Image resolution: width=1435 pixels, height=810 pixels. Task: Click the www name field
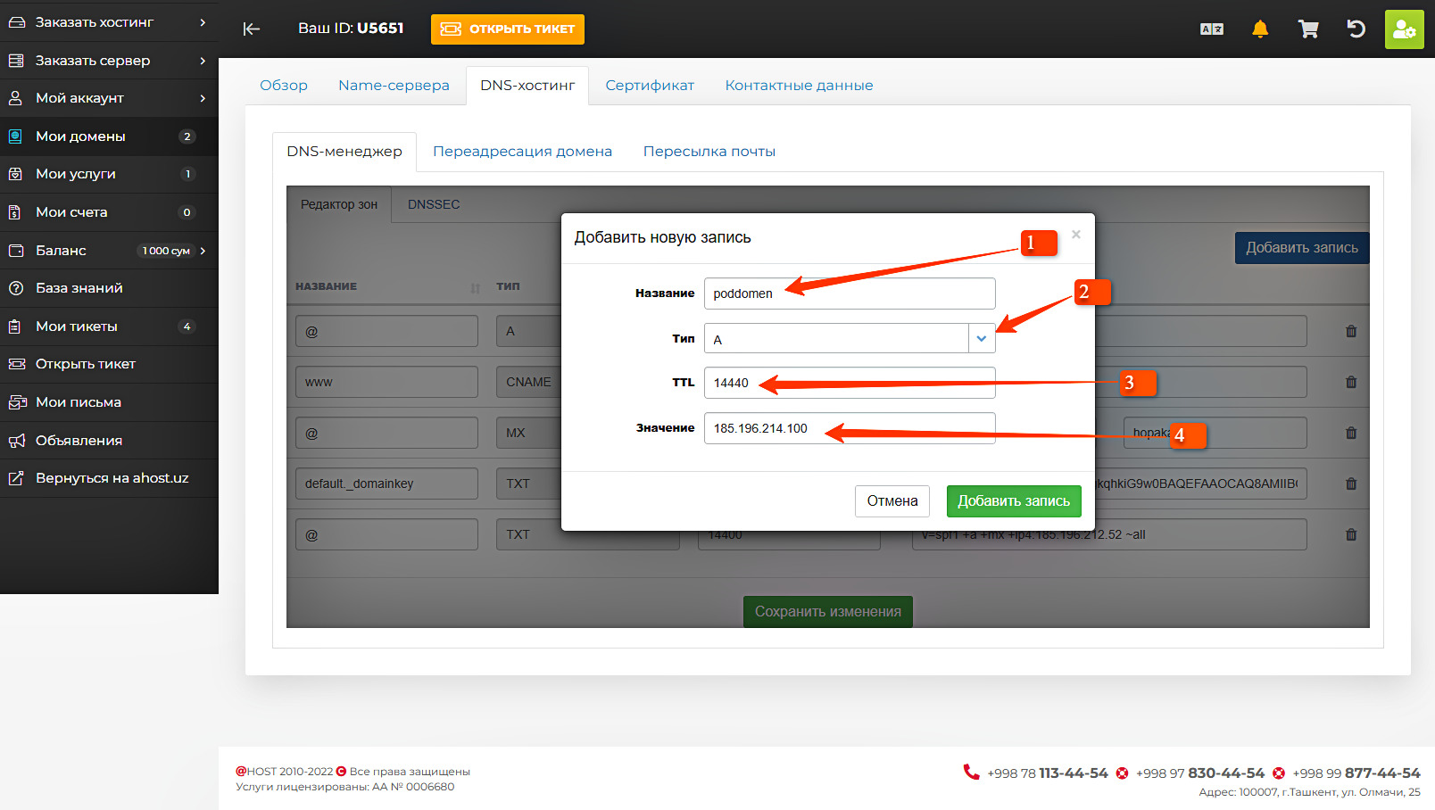pos(386,382)
